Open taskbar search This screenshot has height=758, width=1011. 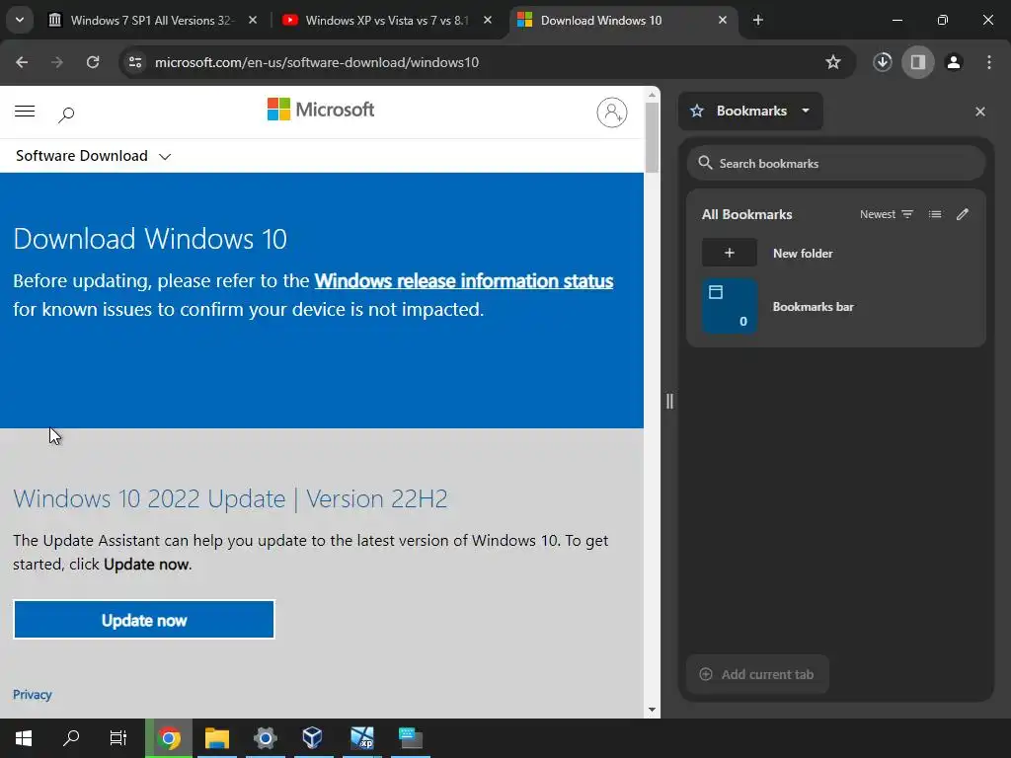tap(71, 738)
